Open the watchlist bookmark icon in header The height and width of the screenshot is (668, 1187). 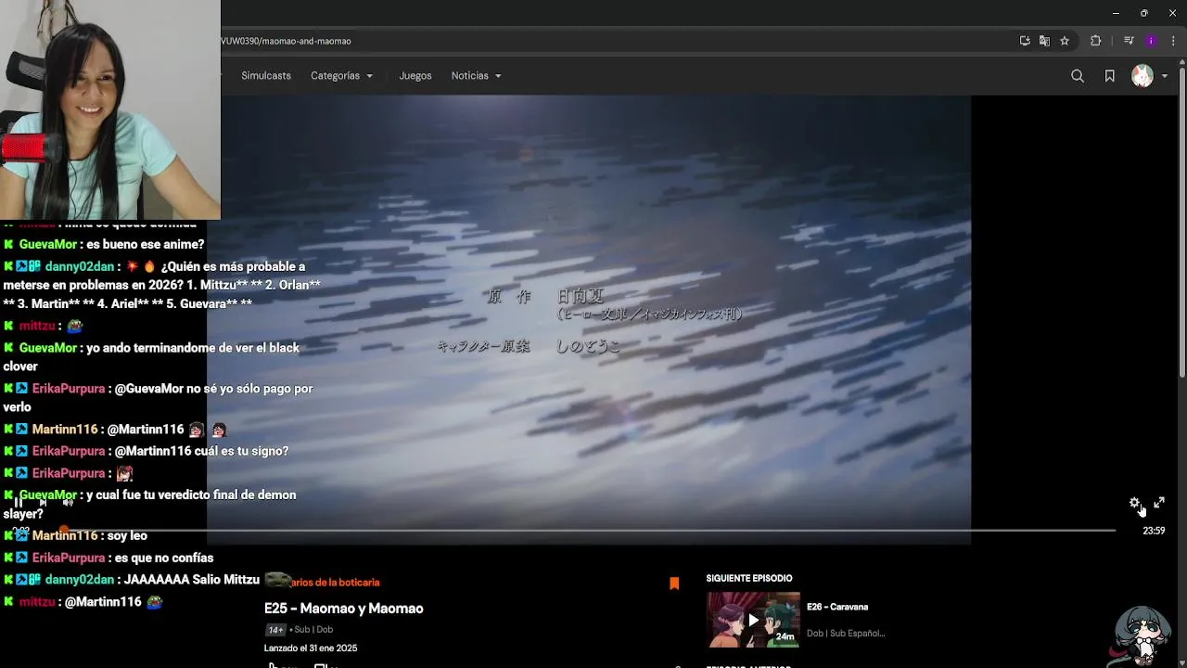click(1109, 76)
